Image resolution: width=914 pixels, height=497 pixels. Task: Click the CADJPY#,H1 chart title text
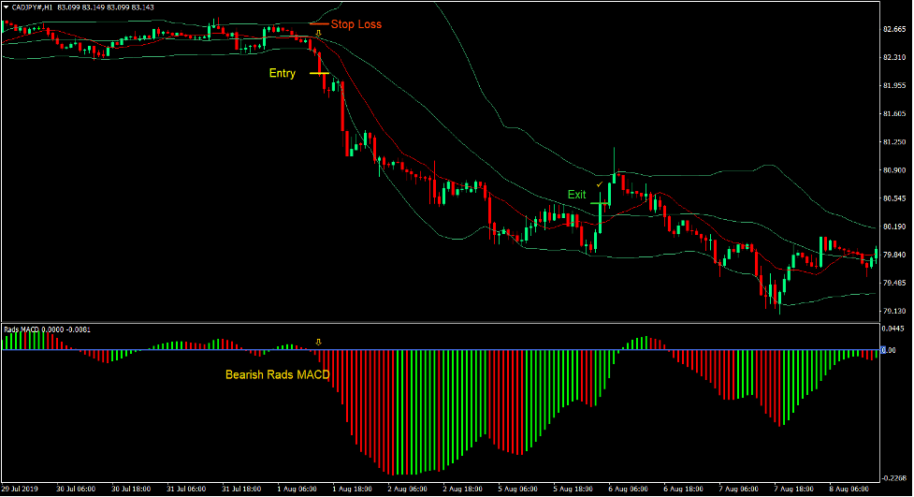34,7
